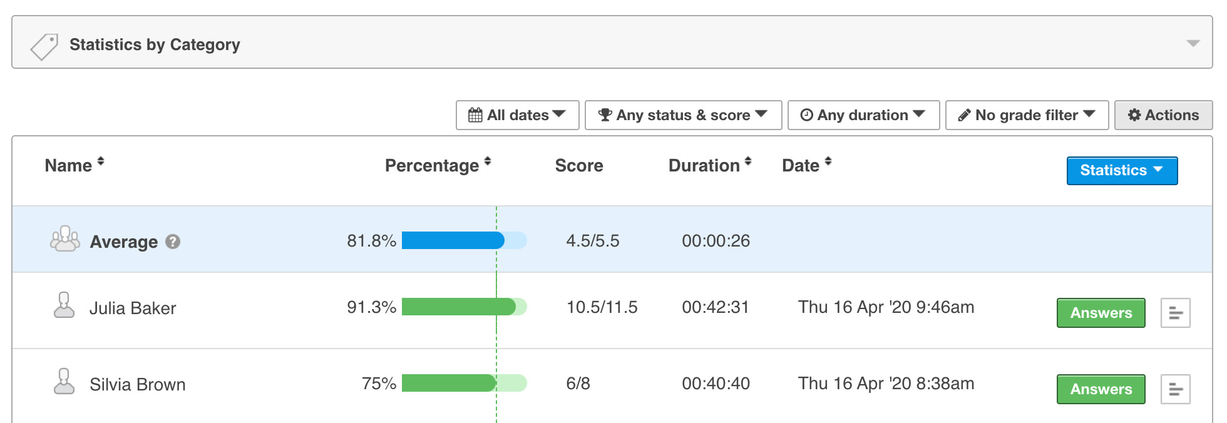The height and width of the screenshot is (423, 1227).
Task: Click the help question mark next to Average
Action: point(173,242)
